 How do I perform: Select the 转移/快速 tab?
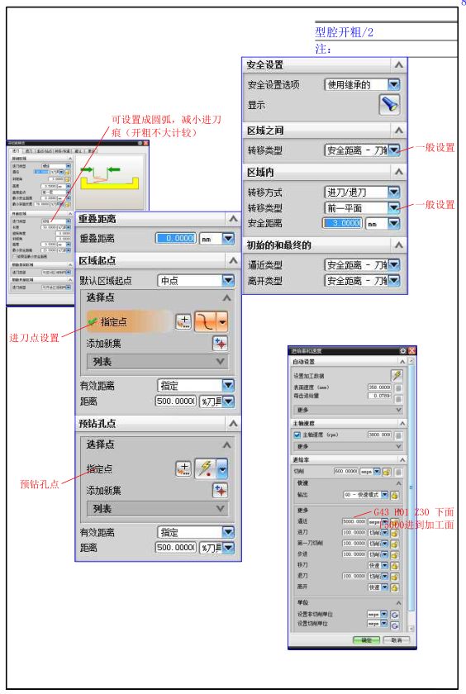(63, 151)
